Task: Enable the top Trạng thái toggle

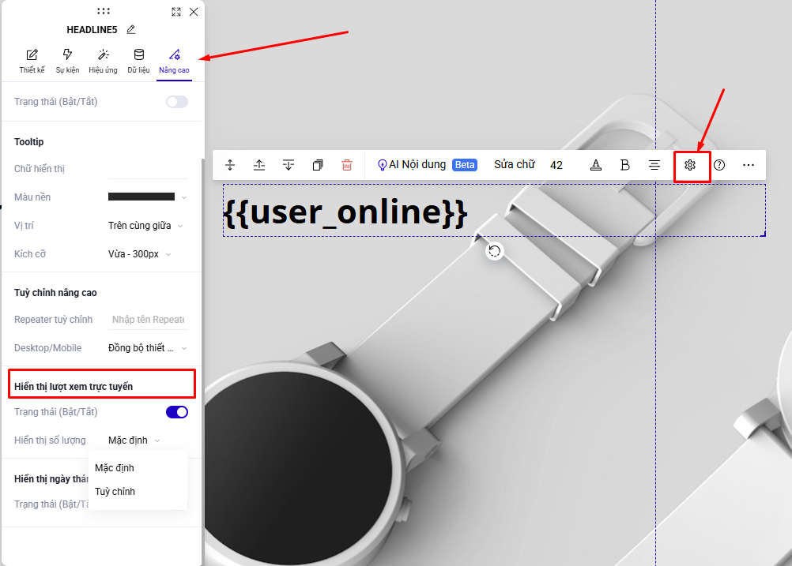Action: [177, 102]
